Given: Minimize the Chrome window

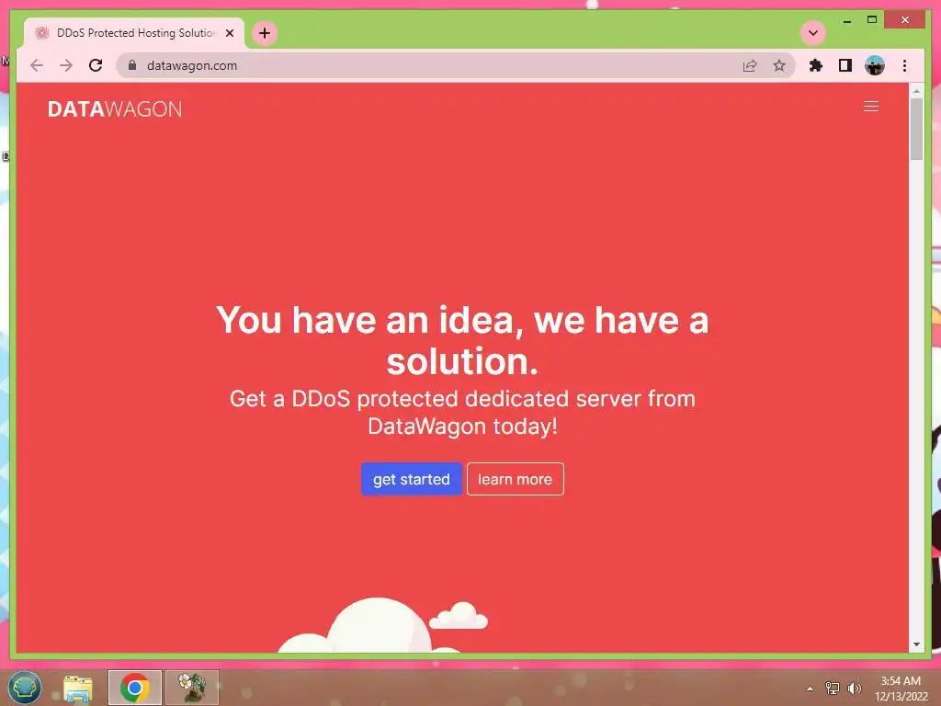Looking at the screenshot, I should (x=846, y=20).
